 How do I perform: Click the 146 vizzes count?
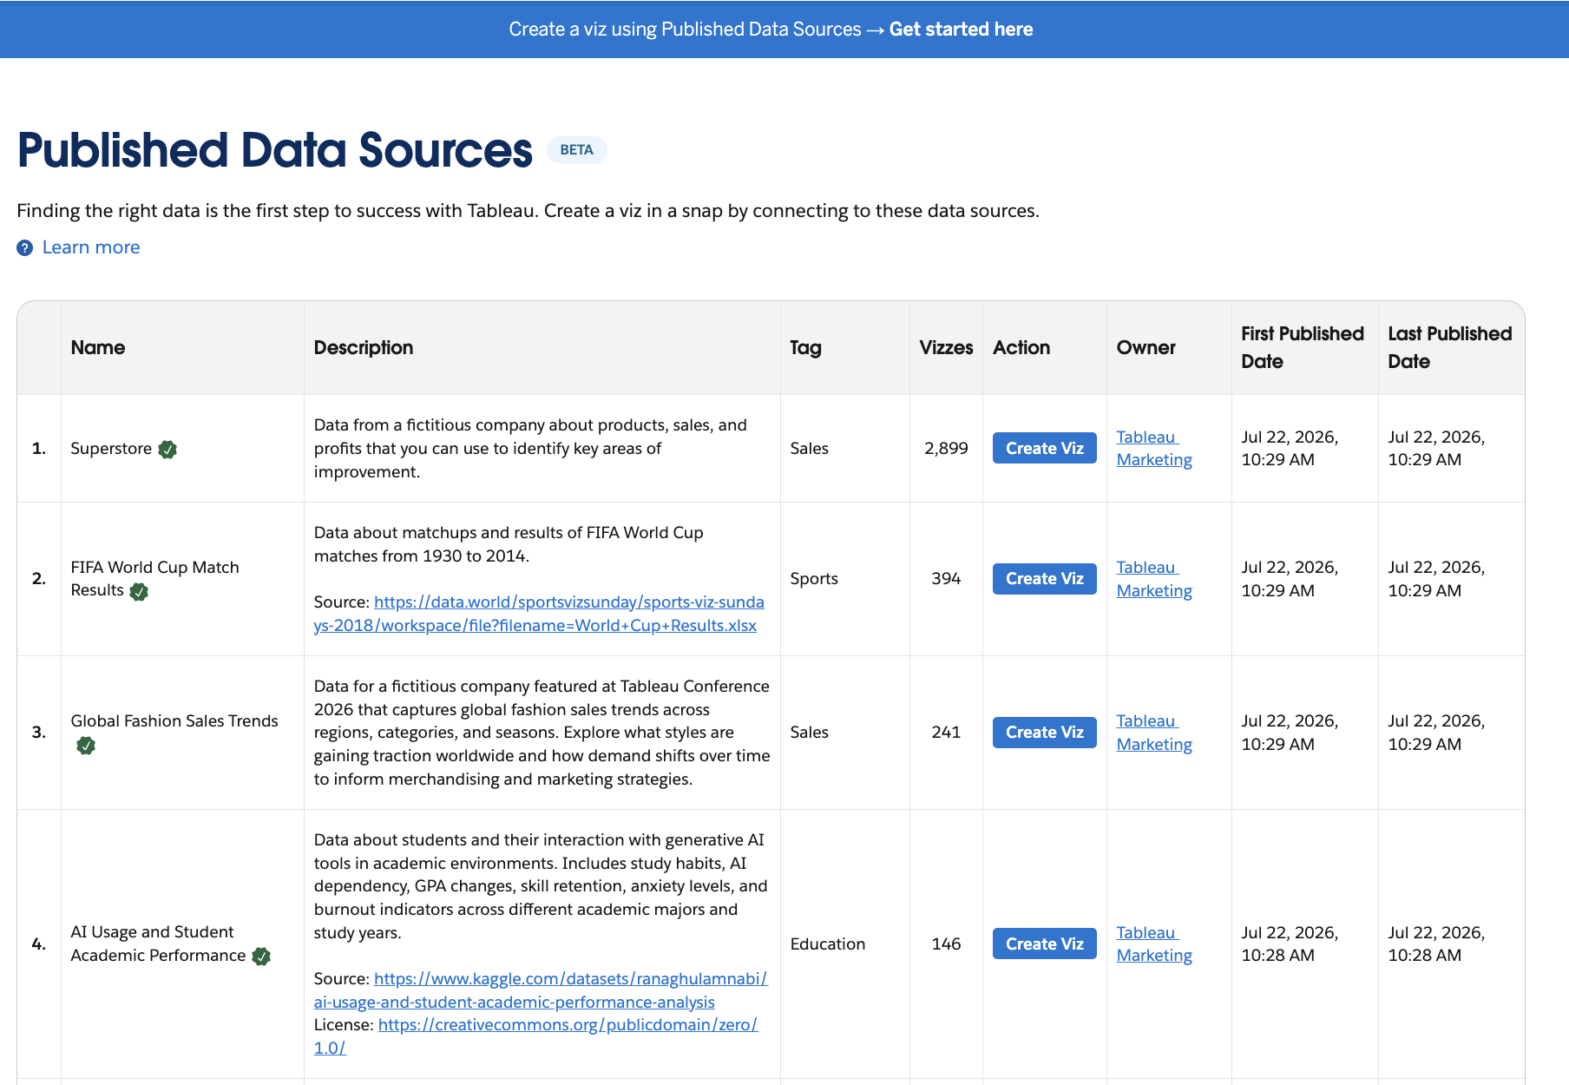[946, 944]
